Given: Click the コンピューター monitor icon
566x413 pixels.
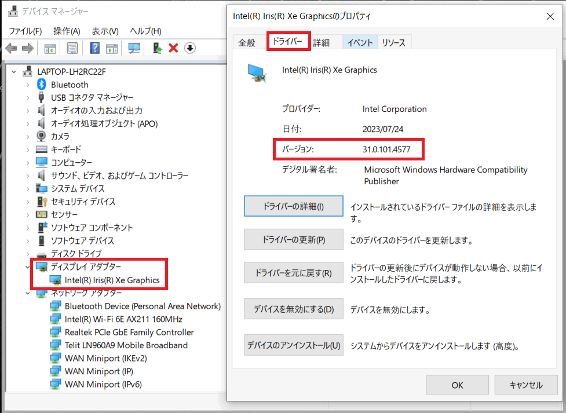Looking at the screenshot, I should pos(42,162).
